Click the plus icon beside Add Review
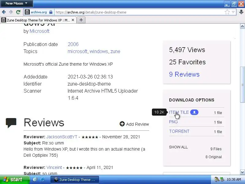The width and height of the screenshot is (245, 184). point(122,124)
